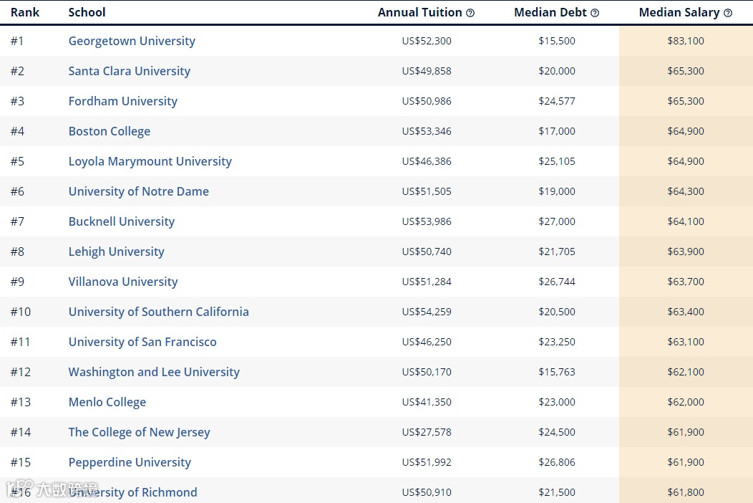Select the $64,300 median salary value
Image resolution: width=753 pixels, height=503 pixels.
(x=686, y=191)
